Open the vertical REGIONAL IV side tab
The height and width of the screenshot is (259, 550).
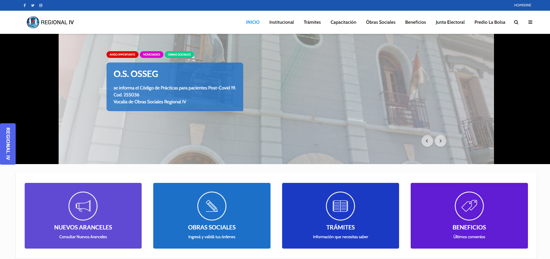coord(8,144)
